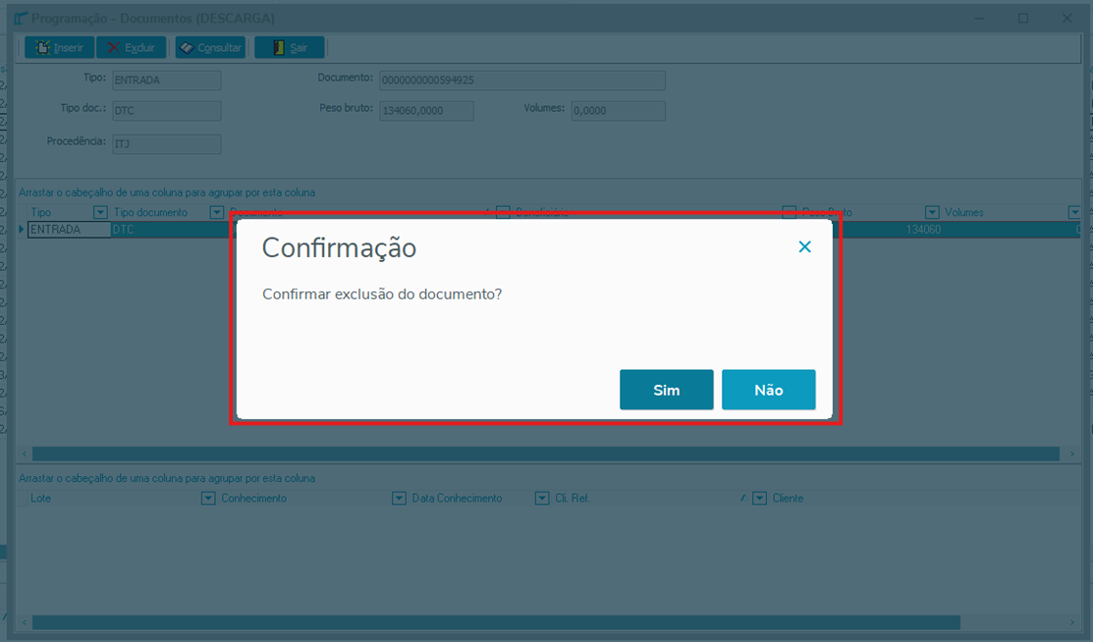Open the Cli. Ref. column filter dropdown
This screenshot has height=642, width=1093.
(760, 498)
